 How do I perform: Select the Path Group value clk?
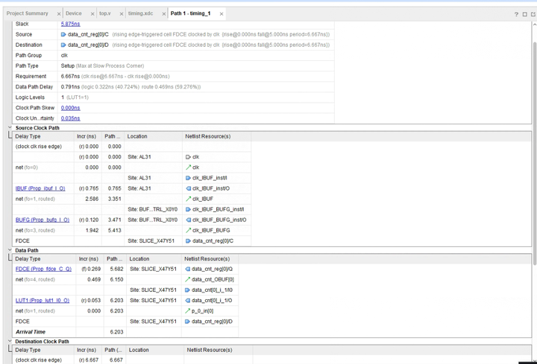click(x=64, y=55)
